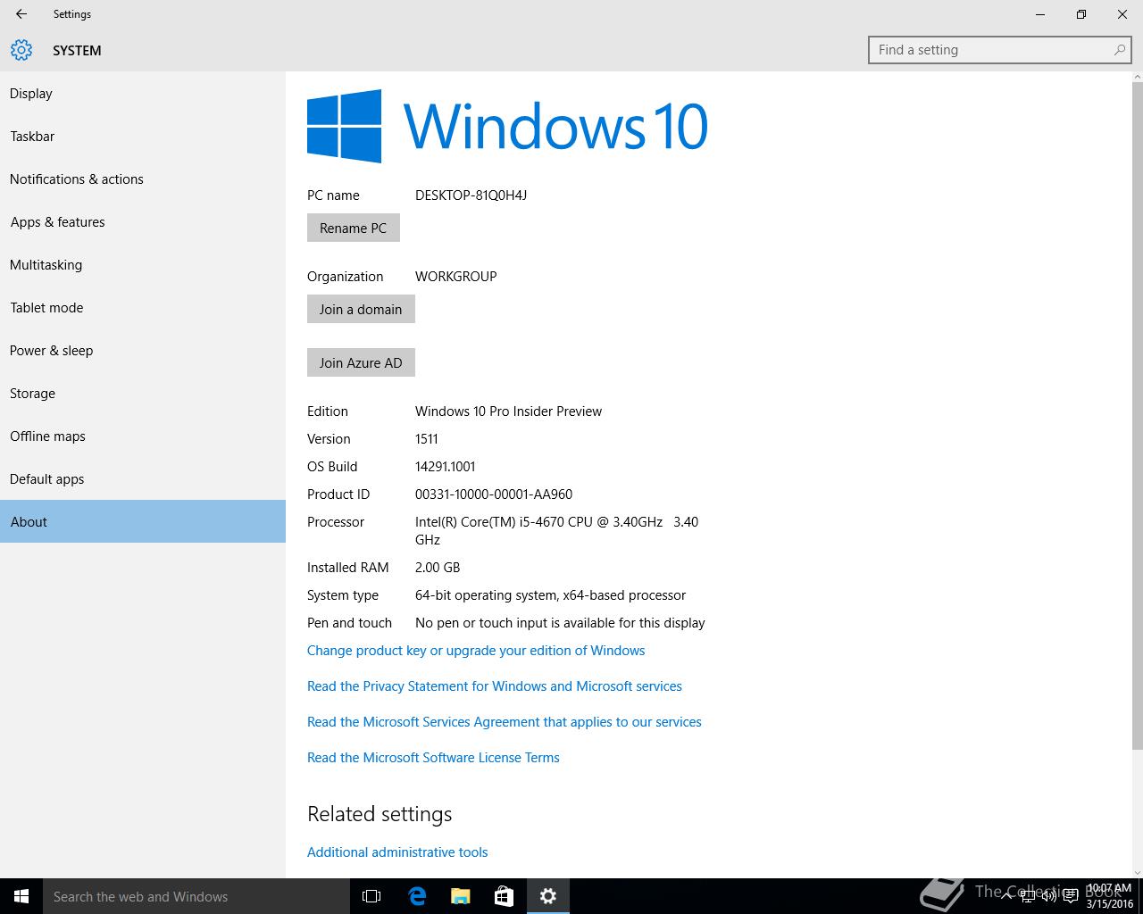The width and height of the screenshot is (1143, 914).
Task: Click No pen or touch input text
Action: click(560, 622)
